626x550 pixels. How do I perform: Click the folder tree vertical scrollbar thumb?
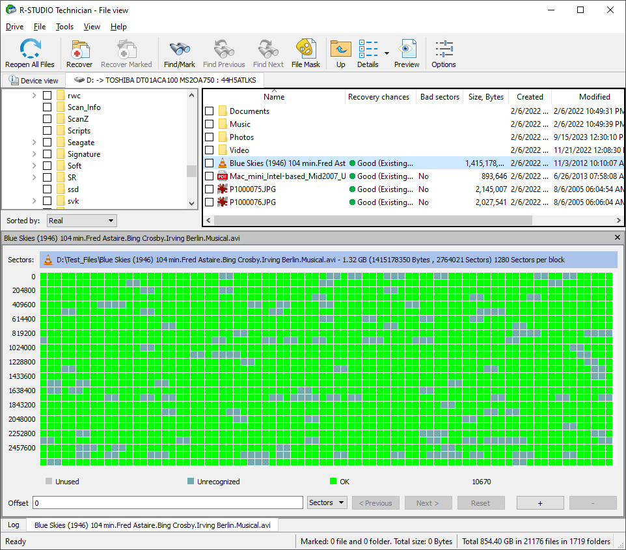[x=191, y=171]
